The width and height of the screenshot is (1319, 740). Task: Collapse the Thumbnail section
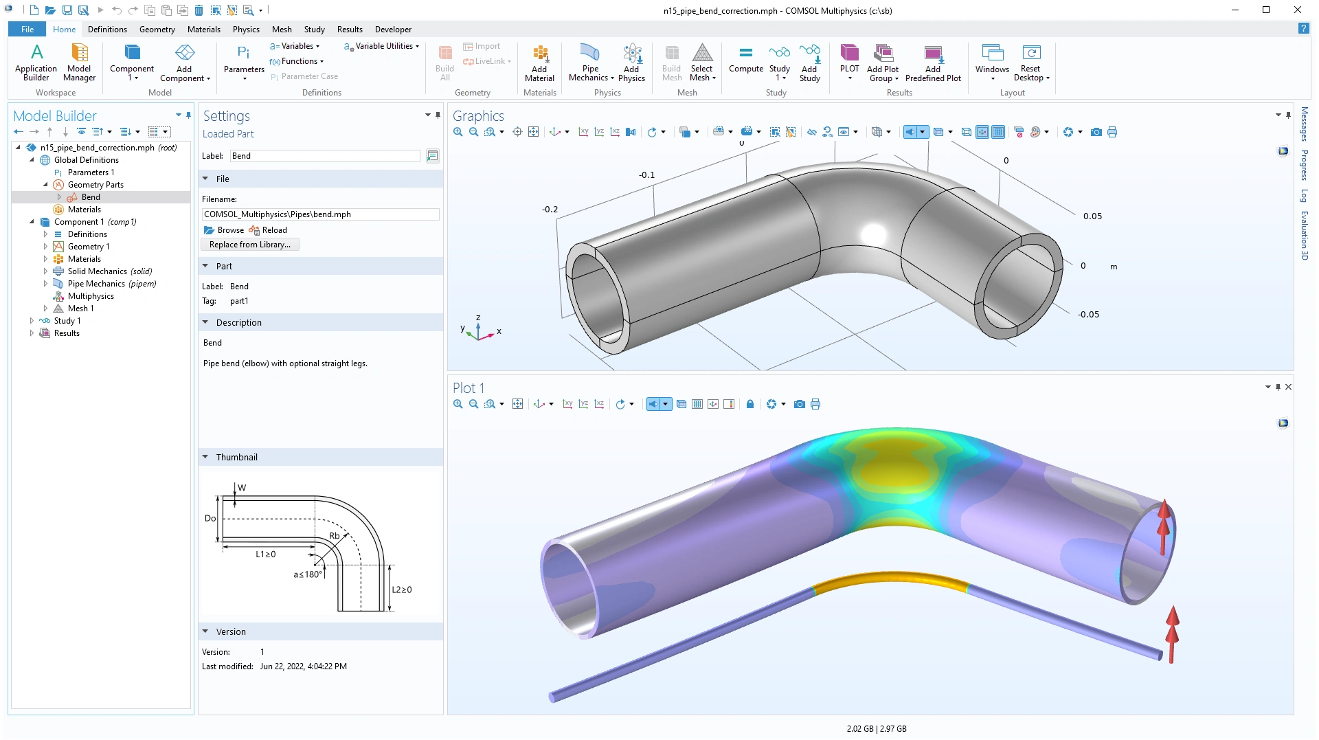tap(205, 457)
